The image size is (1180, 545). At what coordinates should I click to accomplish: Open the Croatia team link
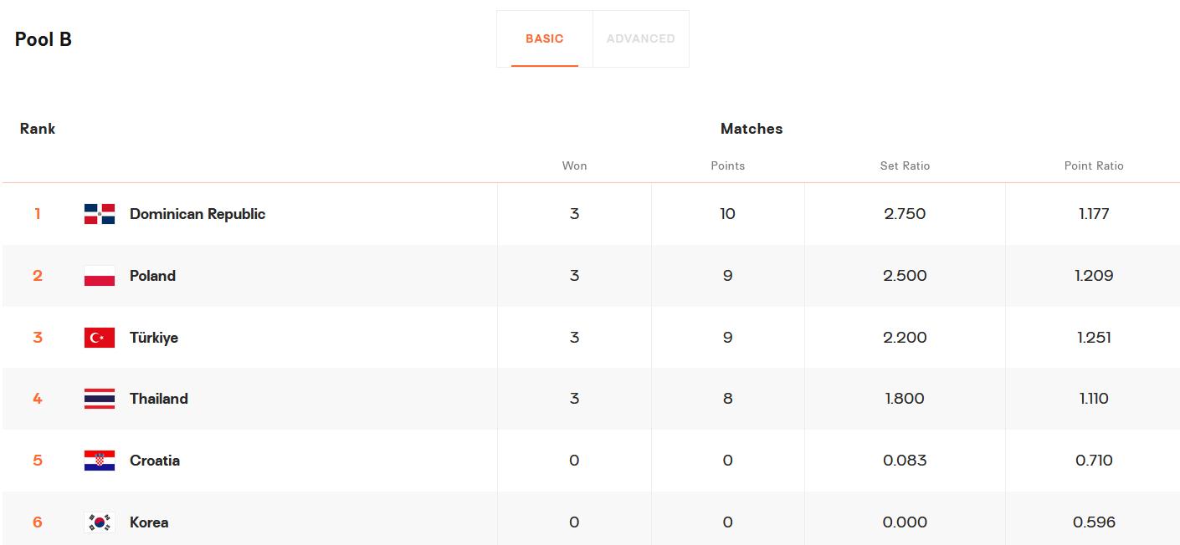pos(155,461)
